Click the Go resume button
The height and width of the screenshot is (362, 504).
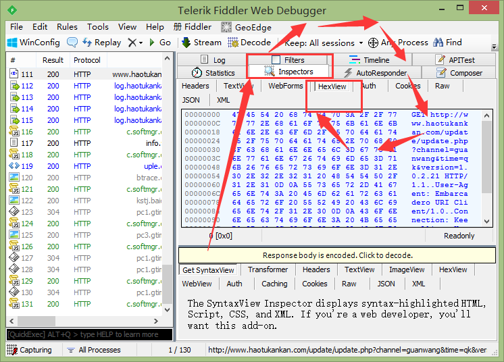click(160, 43)
